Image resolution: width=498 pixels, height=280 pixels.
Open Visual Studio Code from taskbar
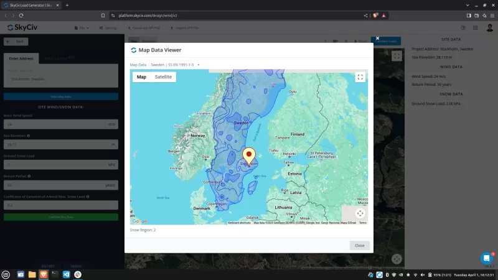[66, 274]
